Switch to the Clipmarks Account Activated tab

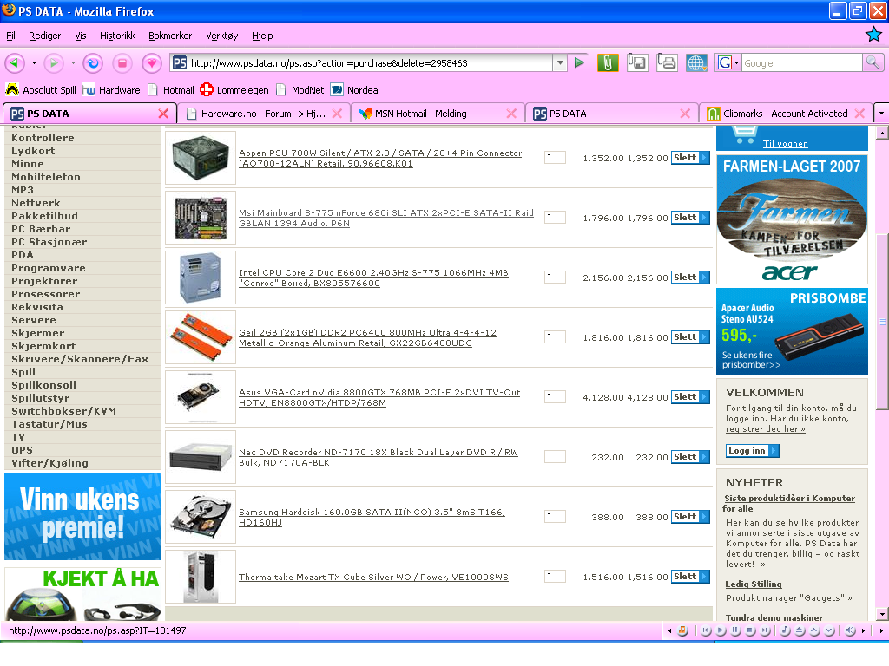(786, 114)
